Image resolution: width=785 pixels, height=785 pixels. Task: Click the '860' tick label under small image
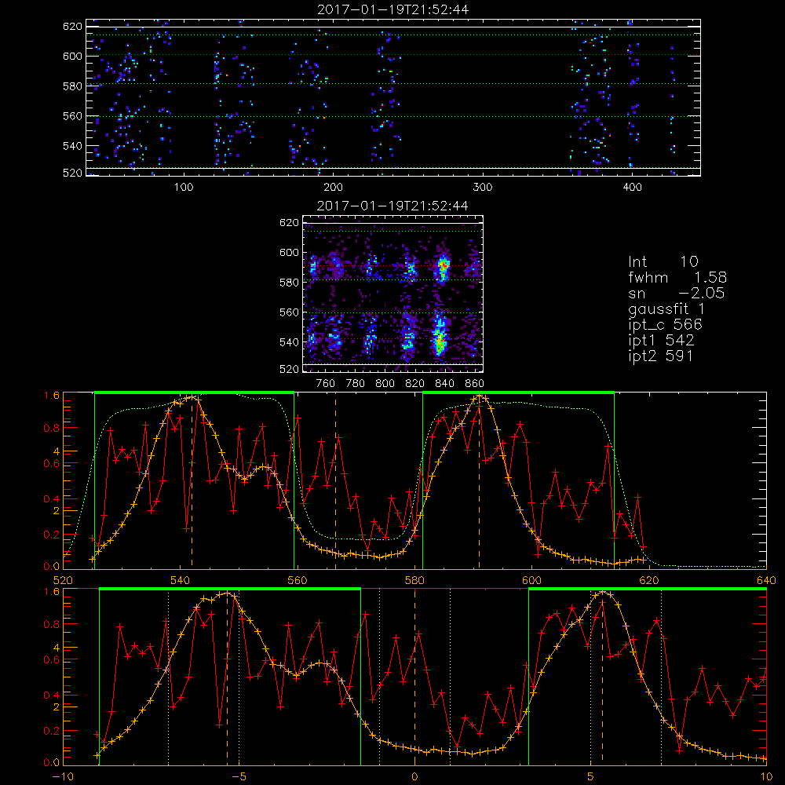(x=475, y=384)
